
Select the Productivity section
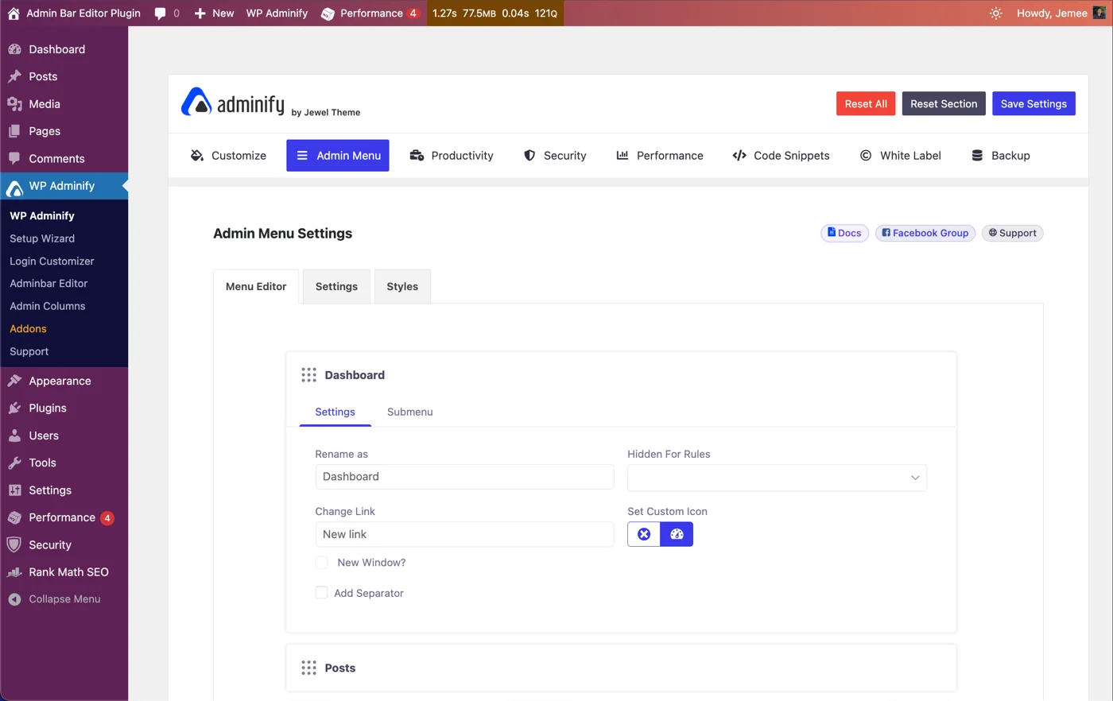point(452,155)
